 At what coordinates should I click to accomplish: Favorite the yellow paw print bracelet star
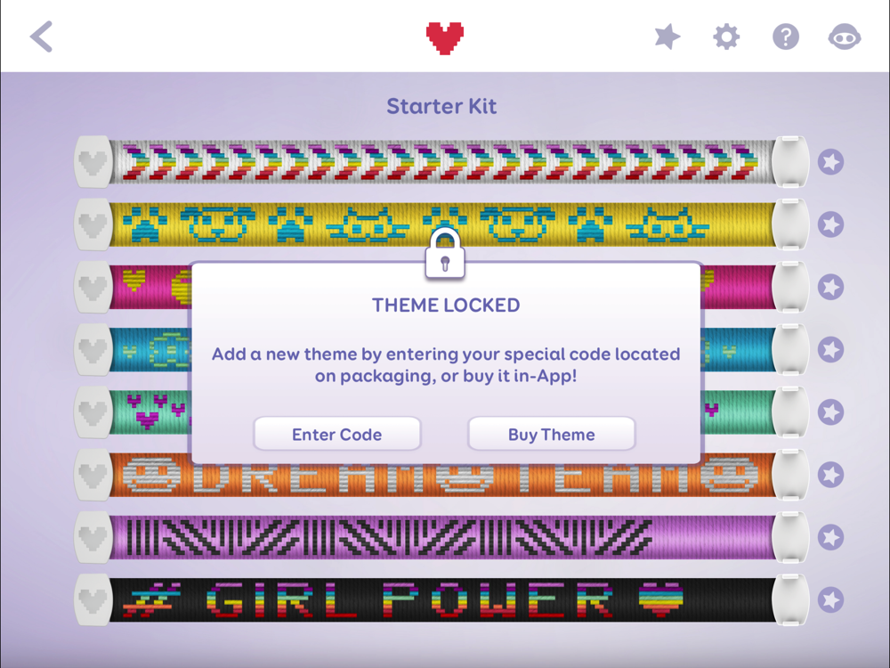(x=830, y=225)
